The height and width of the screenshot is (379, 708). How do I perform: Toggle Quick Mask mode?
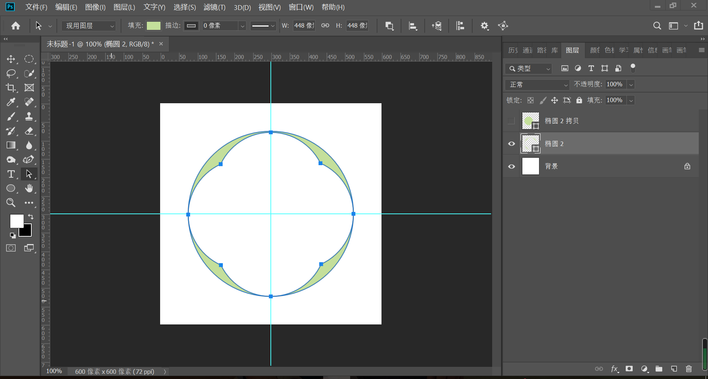click(x=11, y=248)
